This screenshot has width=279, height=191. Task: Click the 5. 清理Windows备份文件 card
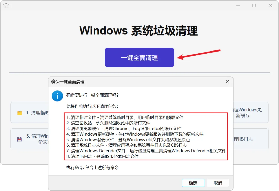(29, 139)
